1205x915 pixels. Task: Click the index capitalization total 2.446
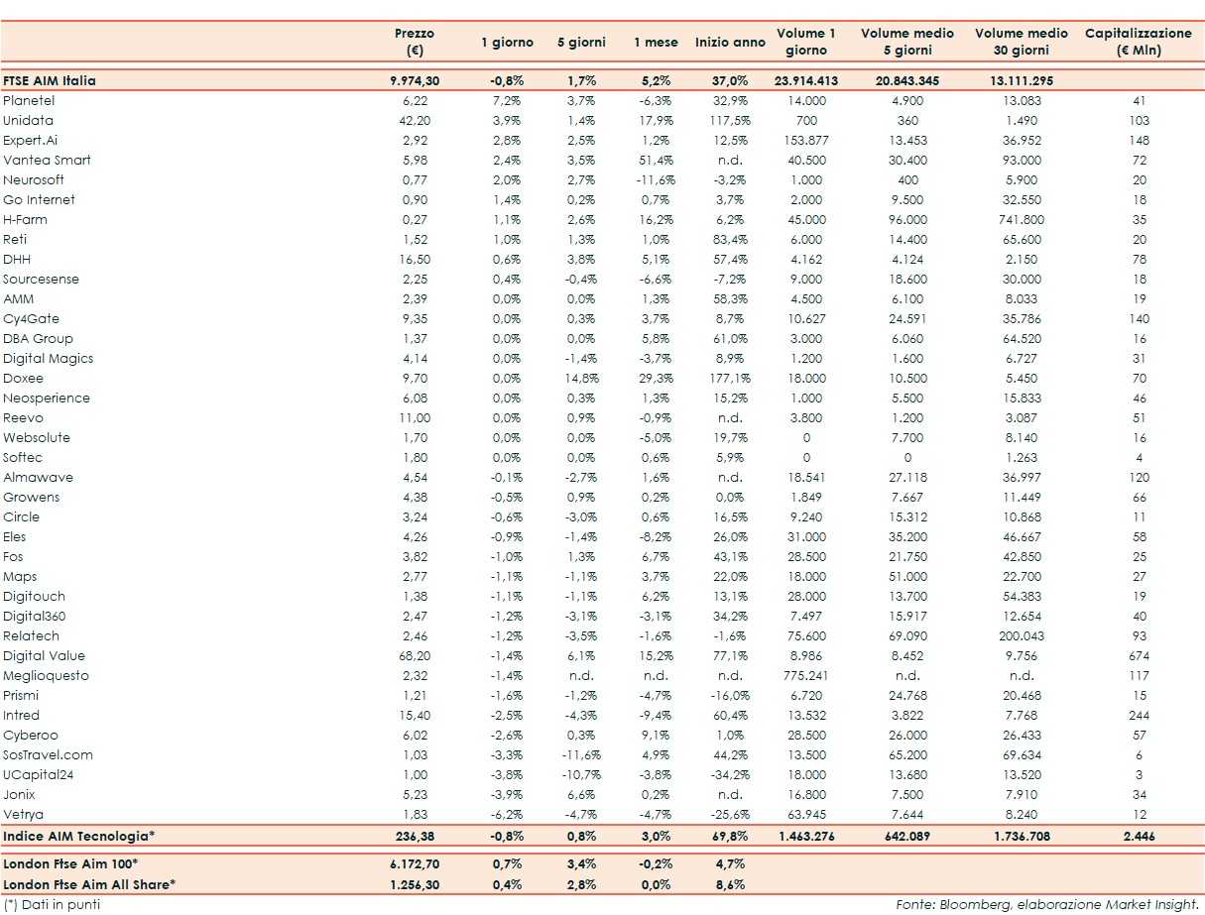[x=1139, y=836]
